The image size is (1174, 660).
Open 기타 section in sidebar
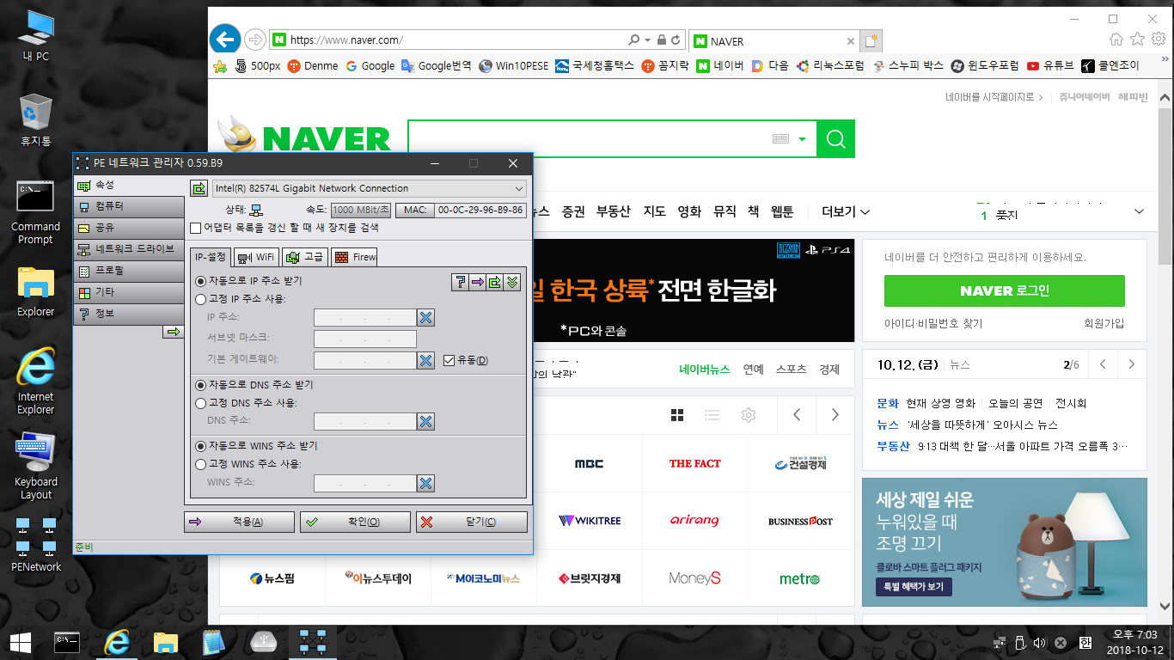(129, 292)
